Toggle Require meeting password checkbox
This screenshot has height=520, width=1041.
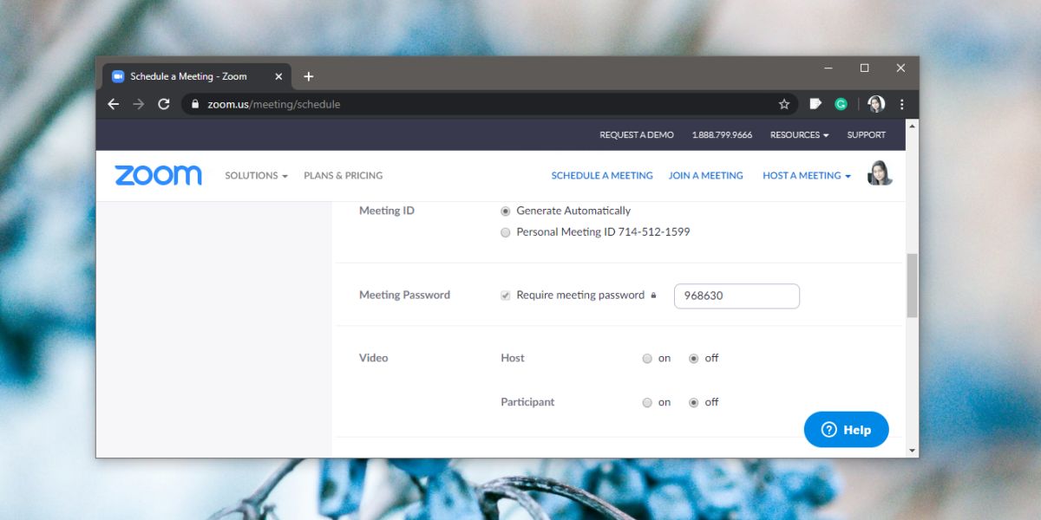(x=506, y=296)
